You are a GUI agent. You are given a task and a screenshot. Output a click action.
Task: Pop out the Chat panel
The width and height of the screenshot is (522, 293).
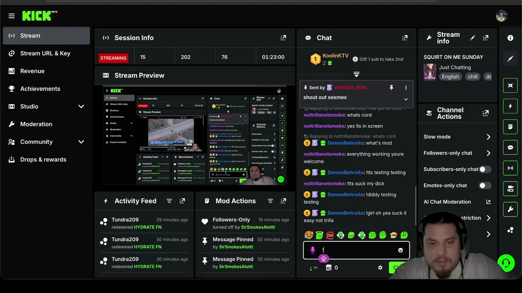405,38
